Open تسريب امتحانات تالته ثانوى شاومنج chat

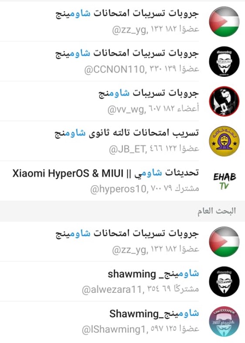click(x=127, y=133)
